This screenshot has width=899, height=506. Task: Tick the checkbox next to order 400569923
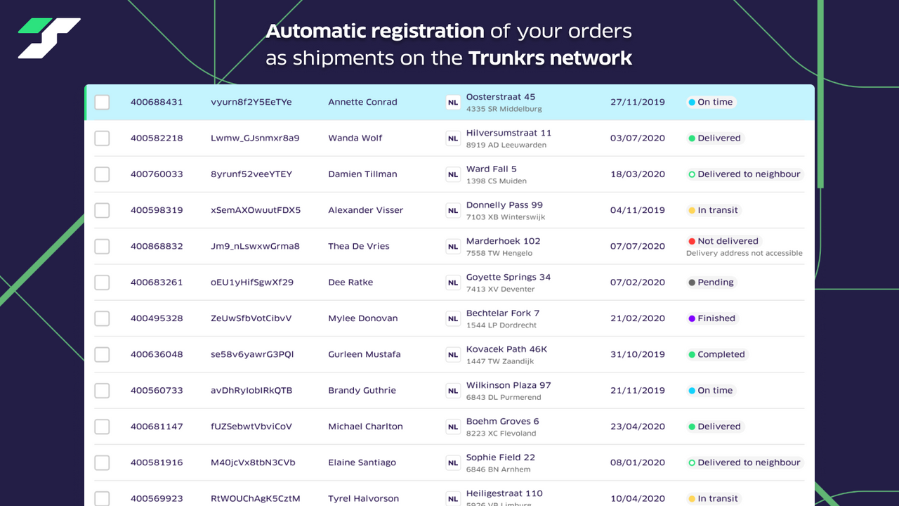point(102,498)
